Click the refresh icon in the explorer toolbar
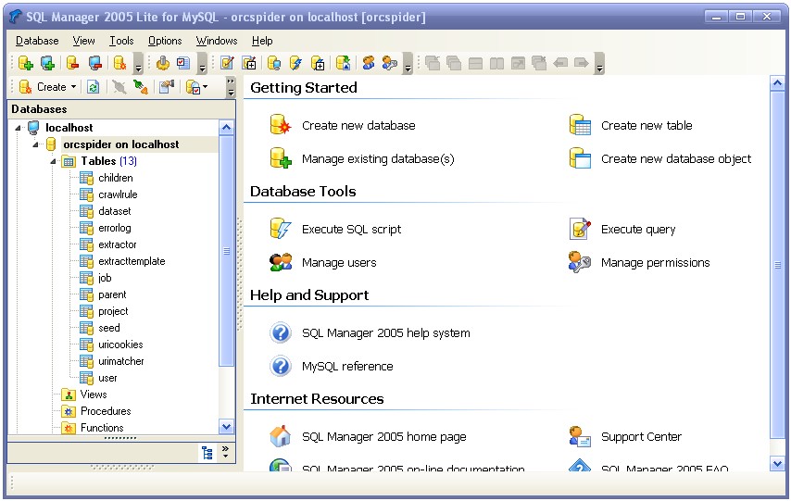791x501 pixels. click(93, 87)
